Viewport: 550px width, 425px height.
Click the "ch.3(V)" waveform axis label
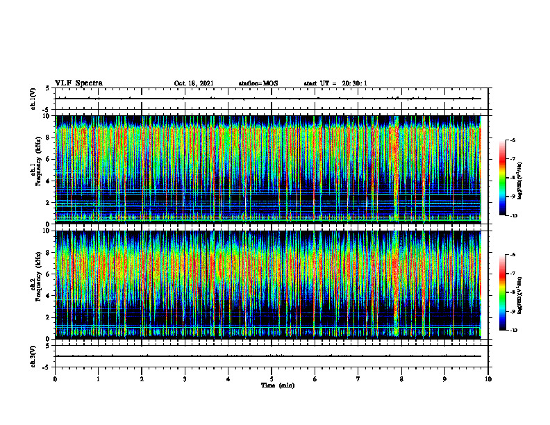click(x=33, y=356)
